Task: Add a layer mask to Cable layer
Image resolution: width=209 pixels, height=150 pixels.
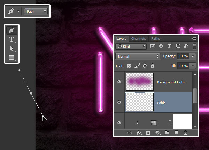Action: tap(148, 133)
